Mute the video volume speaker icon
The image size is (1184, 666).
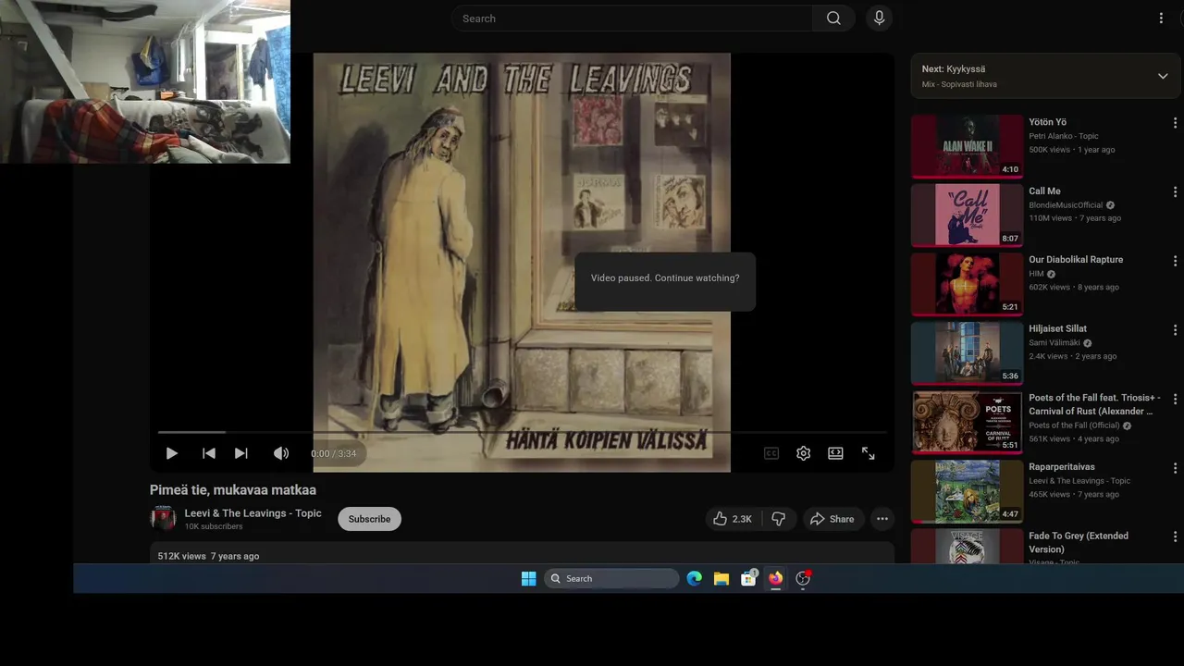[x=281, y=453]
